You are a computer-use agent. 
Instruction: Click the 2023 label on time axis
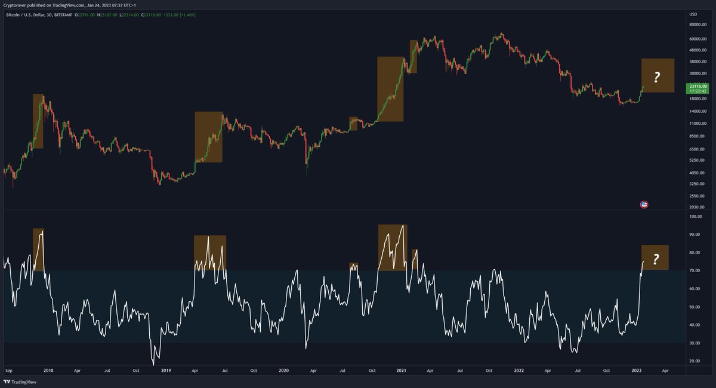point(637,370)
